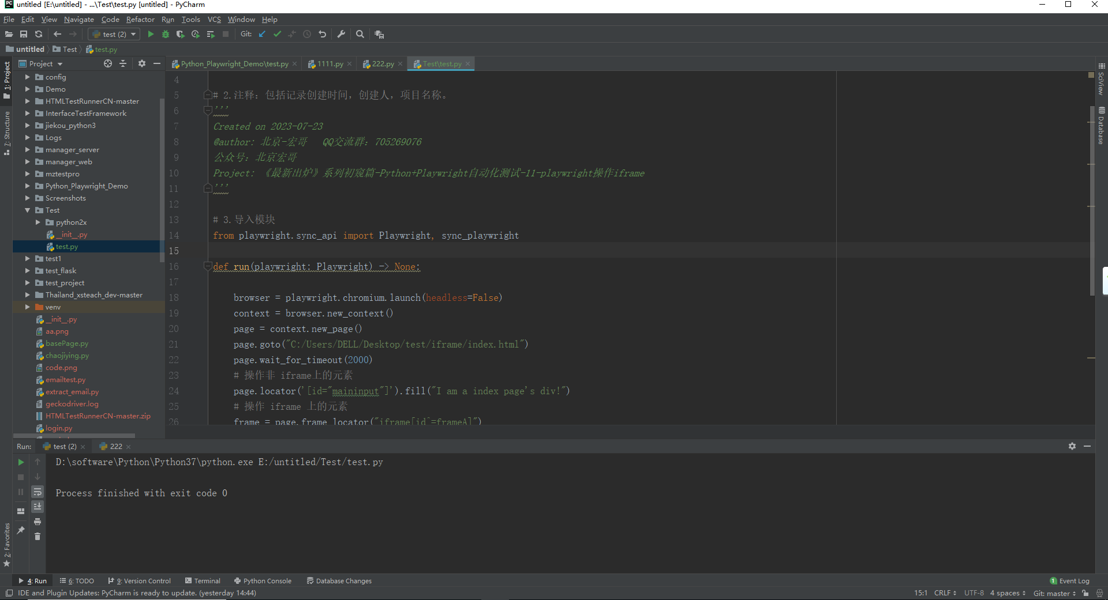Screen dimensions: 1108x600
Task: Toggle scroll to end in console
Action: pyautogui.click(x=38, y=507)
